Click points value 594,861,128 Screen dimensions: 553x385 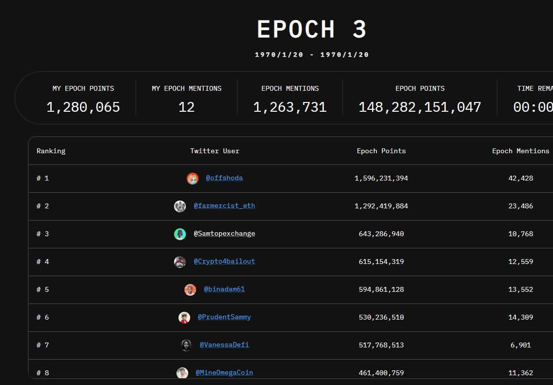click(x=381, y=290)
